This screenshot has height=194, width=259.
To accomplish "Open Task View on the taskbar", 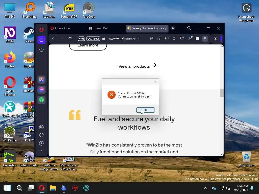I will tap(31, 188).
